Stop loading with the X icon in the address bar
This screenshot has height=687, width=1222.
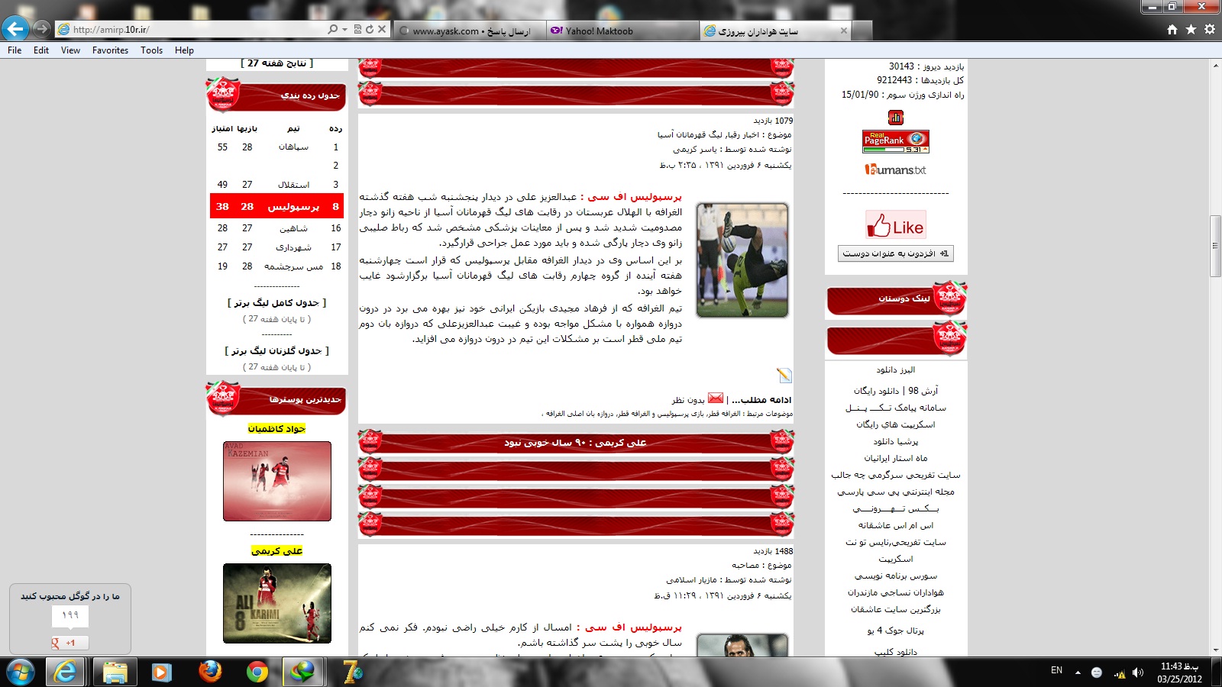(x=382, y=29)
